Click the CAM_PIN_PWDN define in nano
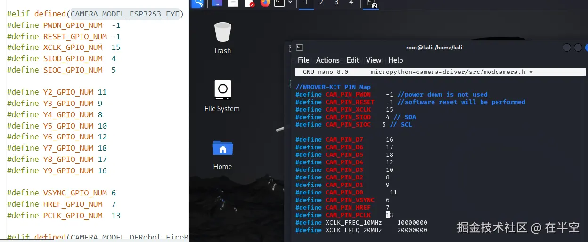Image resolution: width=588 pixels, height=242 pixels. coord(392,95)
